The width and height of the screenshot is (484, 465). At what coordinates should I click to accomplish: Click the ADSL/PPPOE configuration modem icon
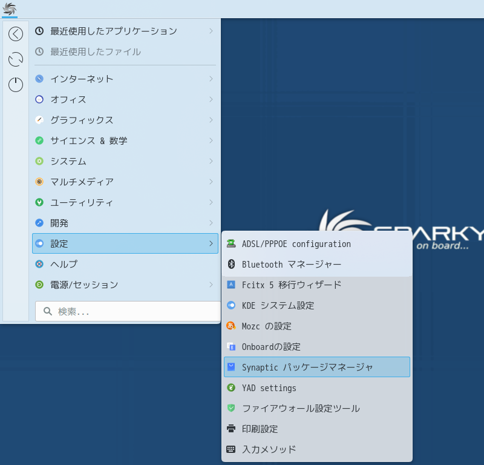pos(231,243)
